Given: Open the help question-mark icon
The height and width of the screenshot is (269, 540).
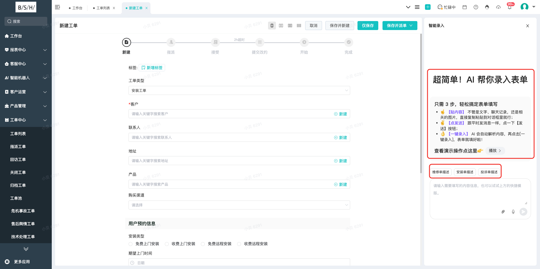Looking at the screenshot, I should click(x=476, y=7).
